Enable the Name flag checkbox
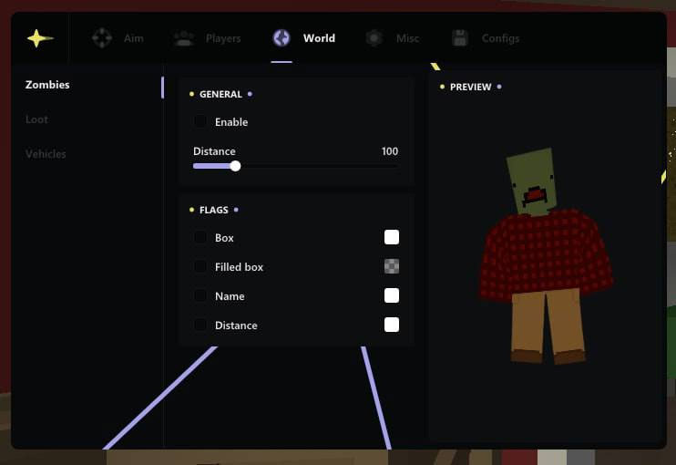 pos(200,295)
